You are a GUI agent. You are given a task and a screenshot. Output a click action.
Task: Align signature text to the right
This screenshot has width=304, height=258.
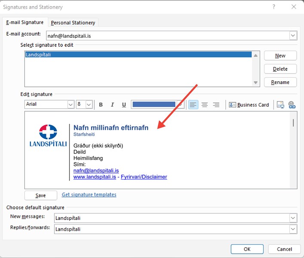(x=216, y=104)
